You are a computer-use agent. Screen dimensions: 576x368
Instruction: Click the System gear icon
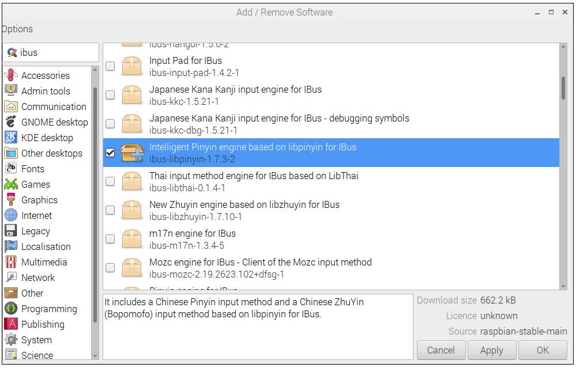[x=11, y=339]
